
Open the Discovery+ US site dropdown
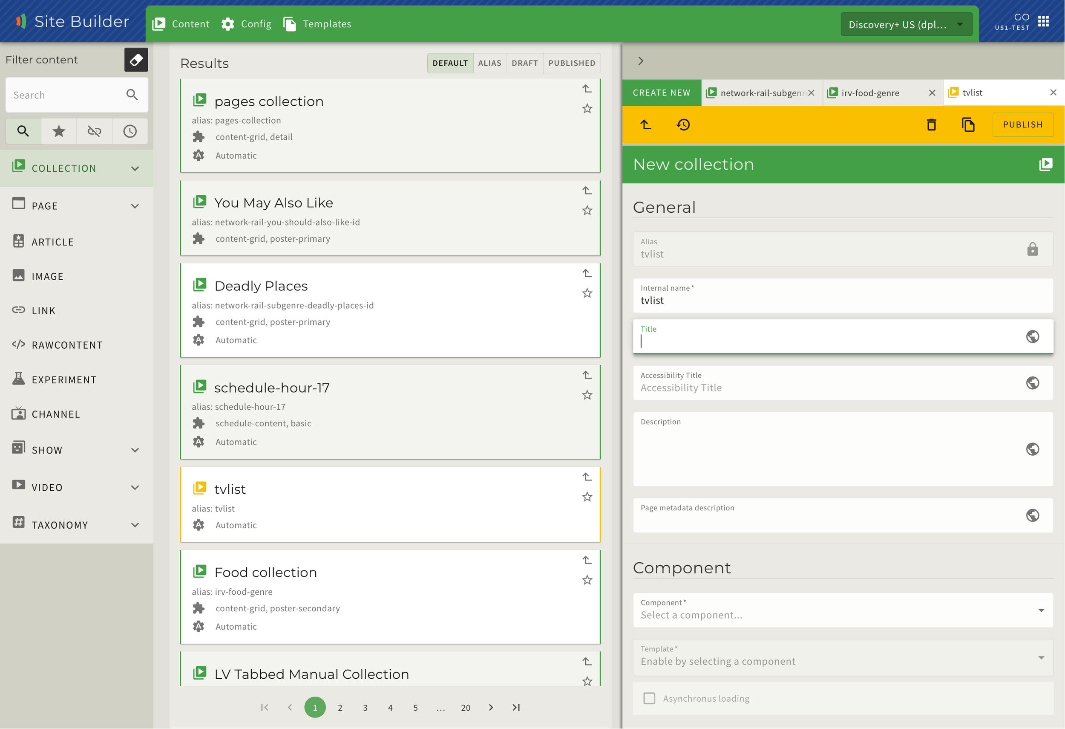click(906, 24)
